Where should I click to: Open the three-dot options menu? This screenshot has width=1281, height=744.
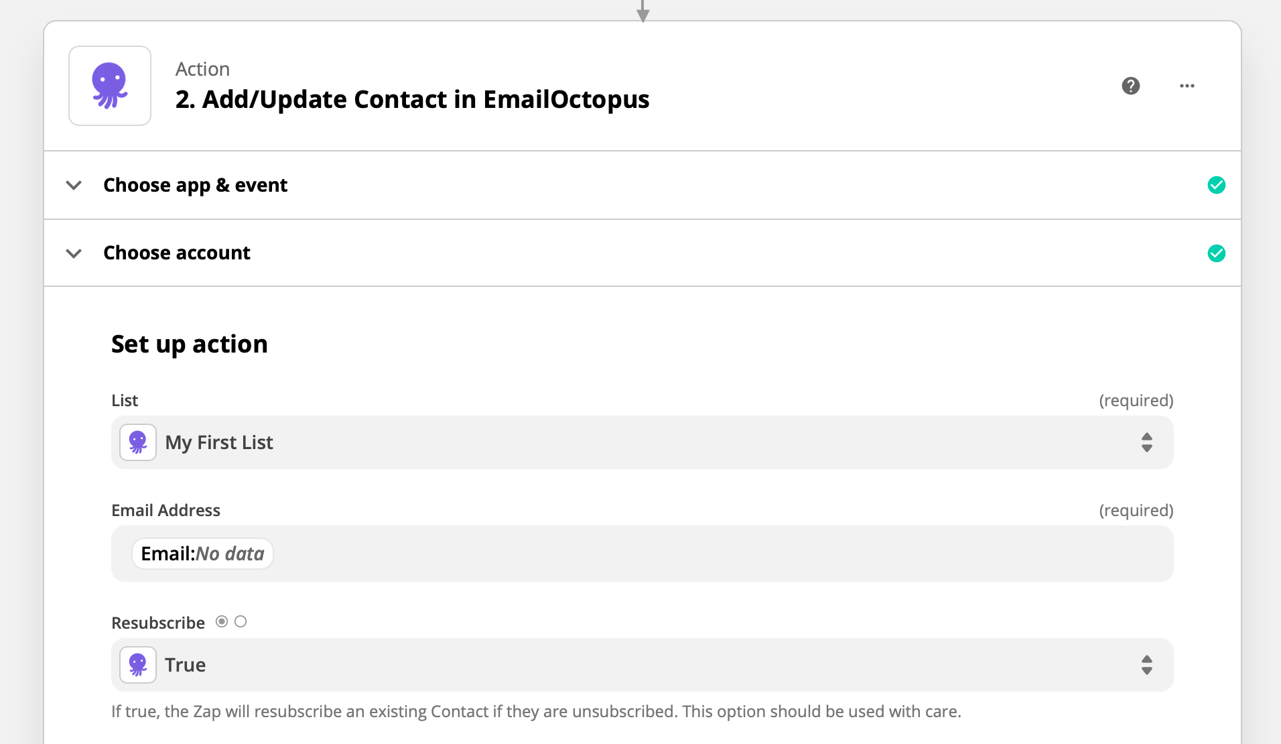click(x=1187, y=86)
